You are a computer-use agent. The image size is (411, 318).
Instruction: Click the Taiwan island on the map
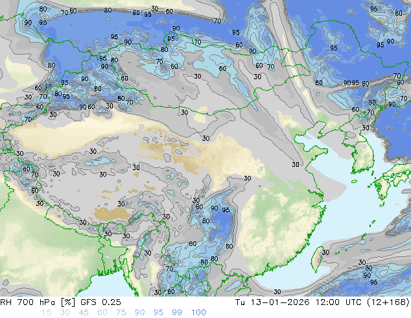318,259
